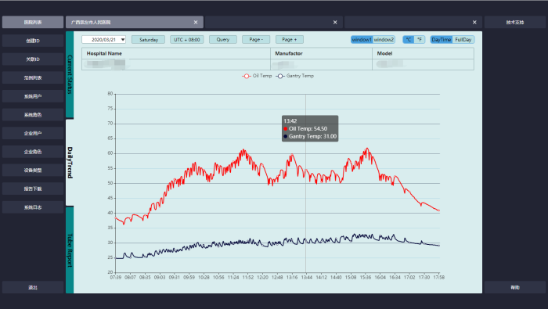Viewport: 548px width, 309px height.
Task: Run the Query button
Action: pyautogui.click(x=223, y=40)
